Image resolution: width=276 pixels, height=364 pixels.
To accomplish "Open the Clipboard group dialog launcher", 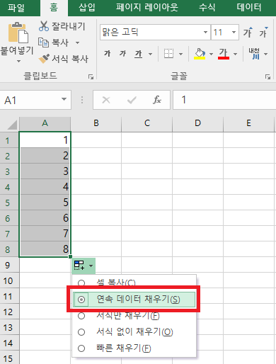I will tap(91, 76).
